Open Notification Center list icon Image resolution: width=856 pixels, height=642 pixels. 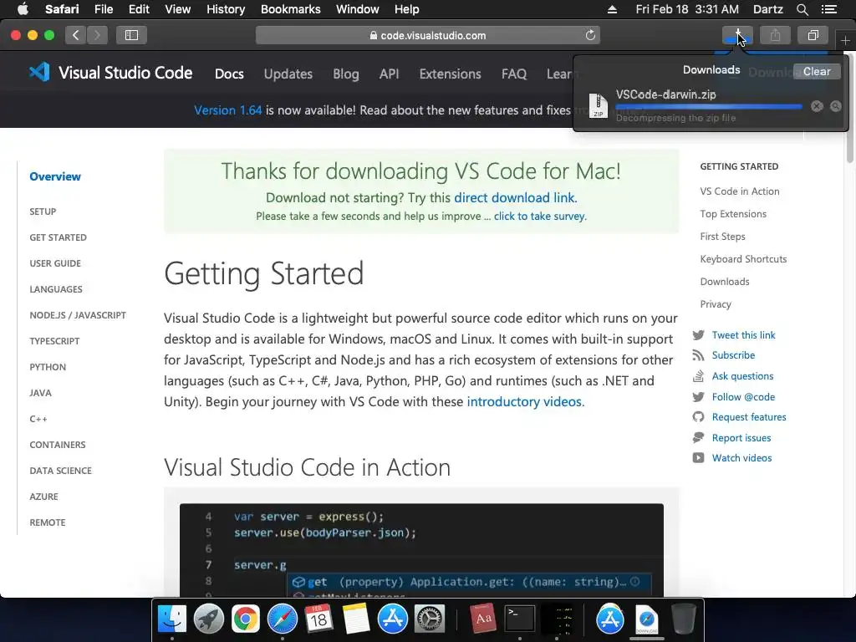tap(828, 9)
